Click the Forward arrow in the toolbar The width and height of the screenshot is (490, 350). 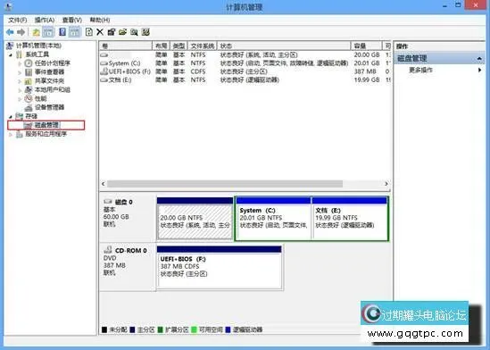point(21,32)
